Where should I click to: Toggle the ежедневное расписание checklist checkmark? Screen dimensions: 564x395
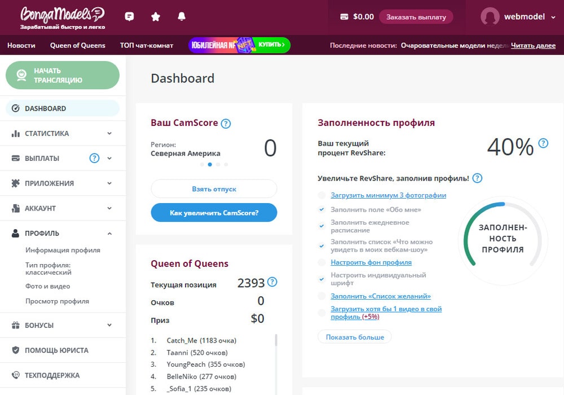(321, 226)
